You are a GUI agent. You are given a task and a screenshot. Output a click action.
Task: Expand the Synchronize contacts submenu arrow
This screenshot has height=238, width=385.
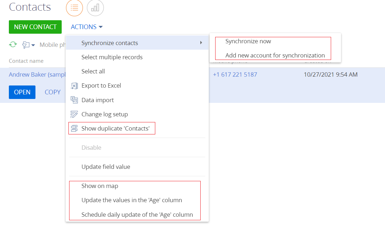pyautogui.click(x=201, y=43)
